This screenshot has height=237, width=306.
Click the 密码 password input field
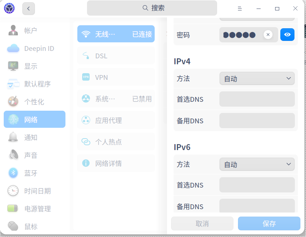coord(249,35)
